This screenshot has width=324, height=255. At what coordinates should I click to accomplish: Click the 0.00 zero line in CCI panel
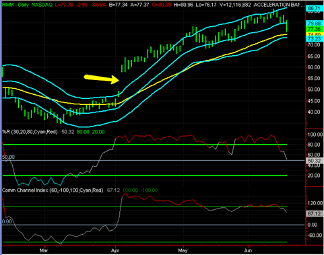click(153, 225)
